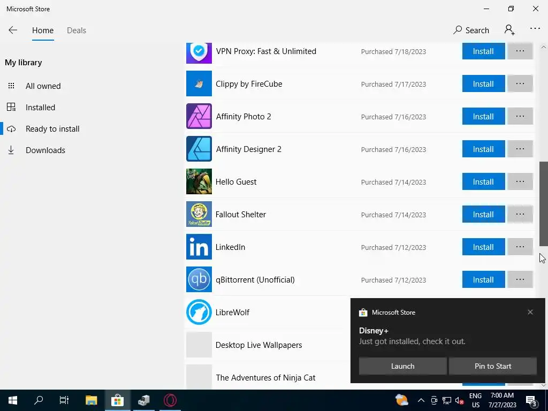
Task: Open more options for Affinity Photo 2
Action: coord(520,116)
